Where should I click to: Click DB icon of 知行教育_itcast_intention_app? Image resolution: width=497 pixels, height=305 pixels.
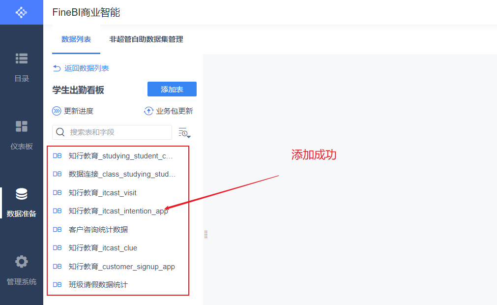(x=57, y=211)
